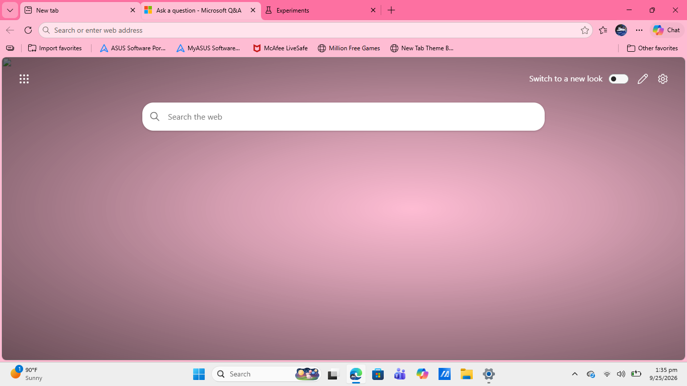Open the apps grid launcher icon
This screenshot has height=386, width=687.
click(x=24, y=79)
